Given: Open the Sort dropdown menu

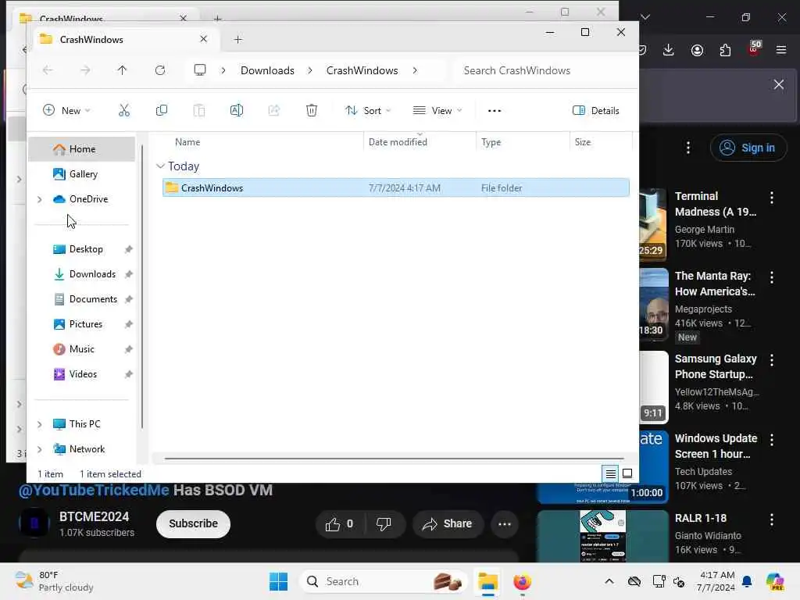Looking at the screenshot, I should (x=367, y=111).
